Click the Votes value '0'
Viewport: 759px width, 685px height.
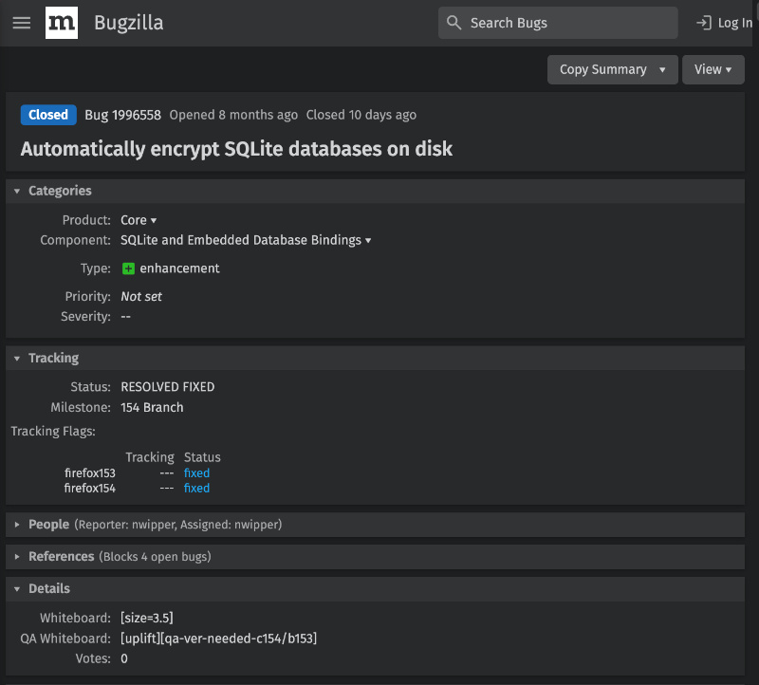point(124,658)
